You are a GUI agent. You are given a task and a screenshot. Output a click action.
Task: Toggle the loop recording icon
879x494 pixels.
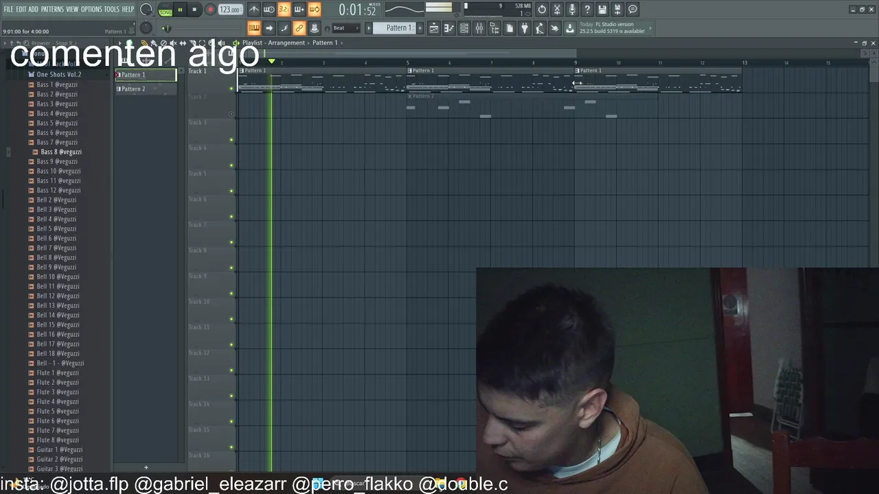(x=315, y=10)
